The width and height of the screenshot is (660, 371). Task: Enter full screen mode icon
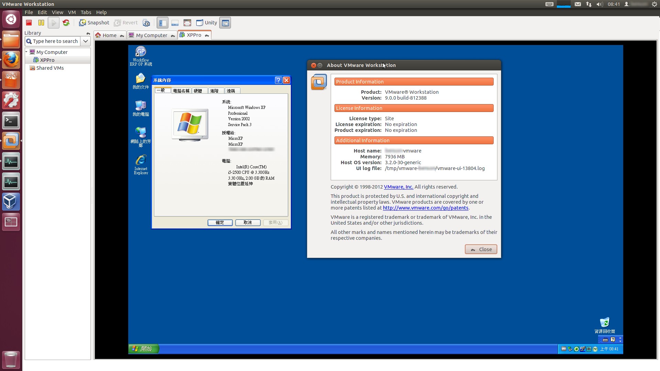[x=187, y=23]
